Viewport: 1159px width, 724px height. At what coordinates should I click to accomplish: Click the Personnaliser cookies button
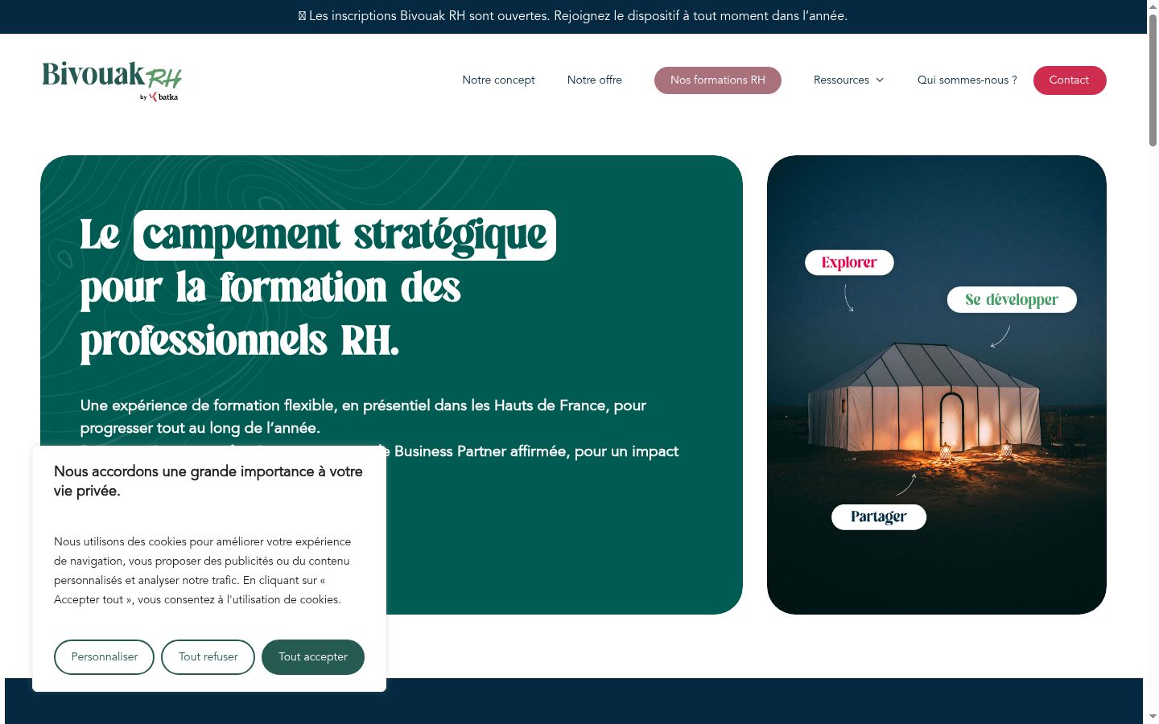pos(104,657)
